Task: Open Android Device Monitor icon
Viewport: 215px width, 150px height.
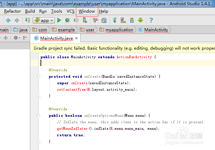Action: 140,20
